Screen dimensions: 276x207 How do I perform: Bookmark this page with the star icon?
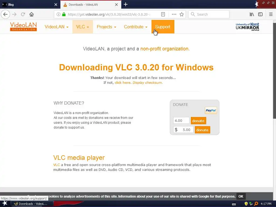(x=182, y=14)
